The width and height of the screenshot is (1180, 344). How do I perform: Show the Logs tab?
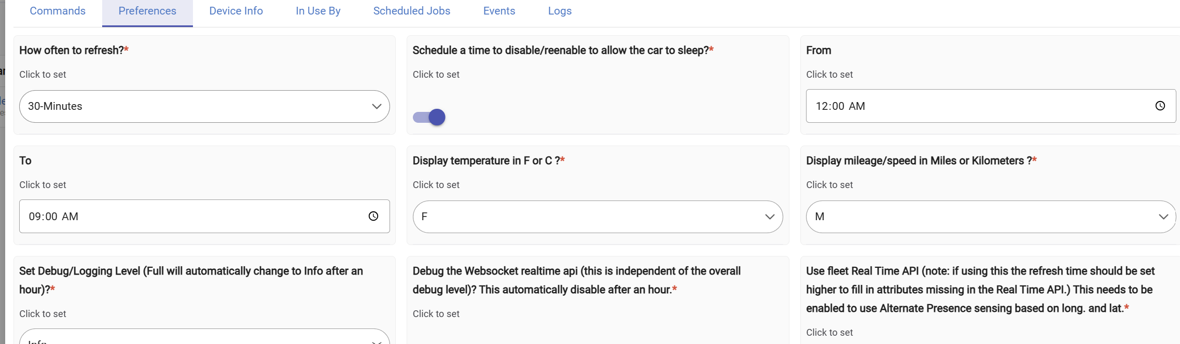pyautogui.click(x=560, y=11)
